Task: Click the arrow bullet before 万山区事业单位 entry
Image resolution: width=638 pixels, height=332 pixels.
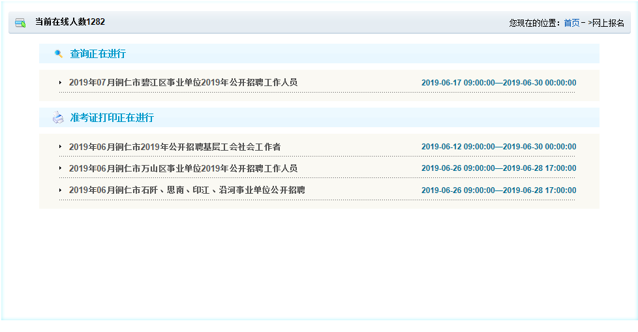Action: click(60, 168)
